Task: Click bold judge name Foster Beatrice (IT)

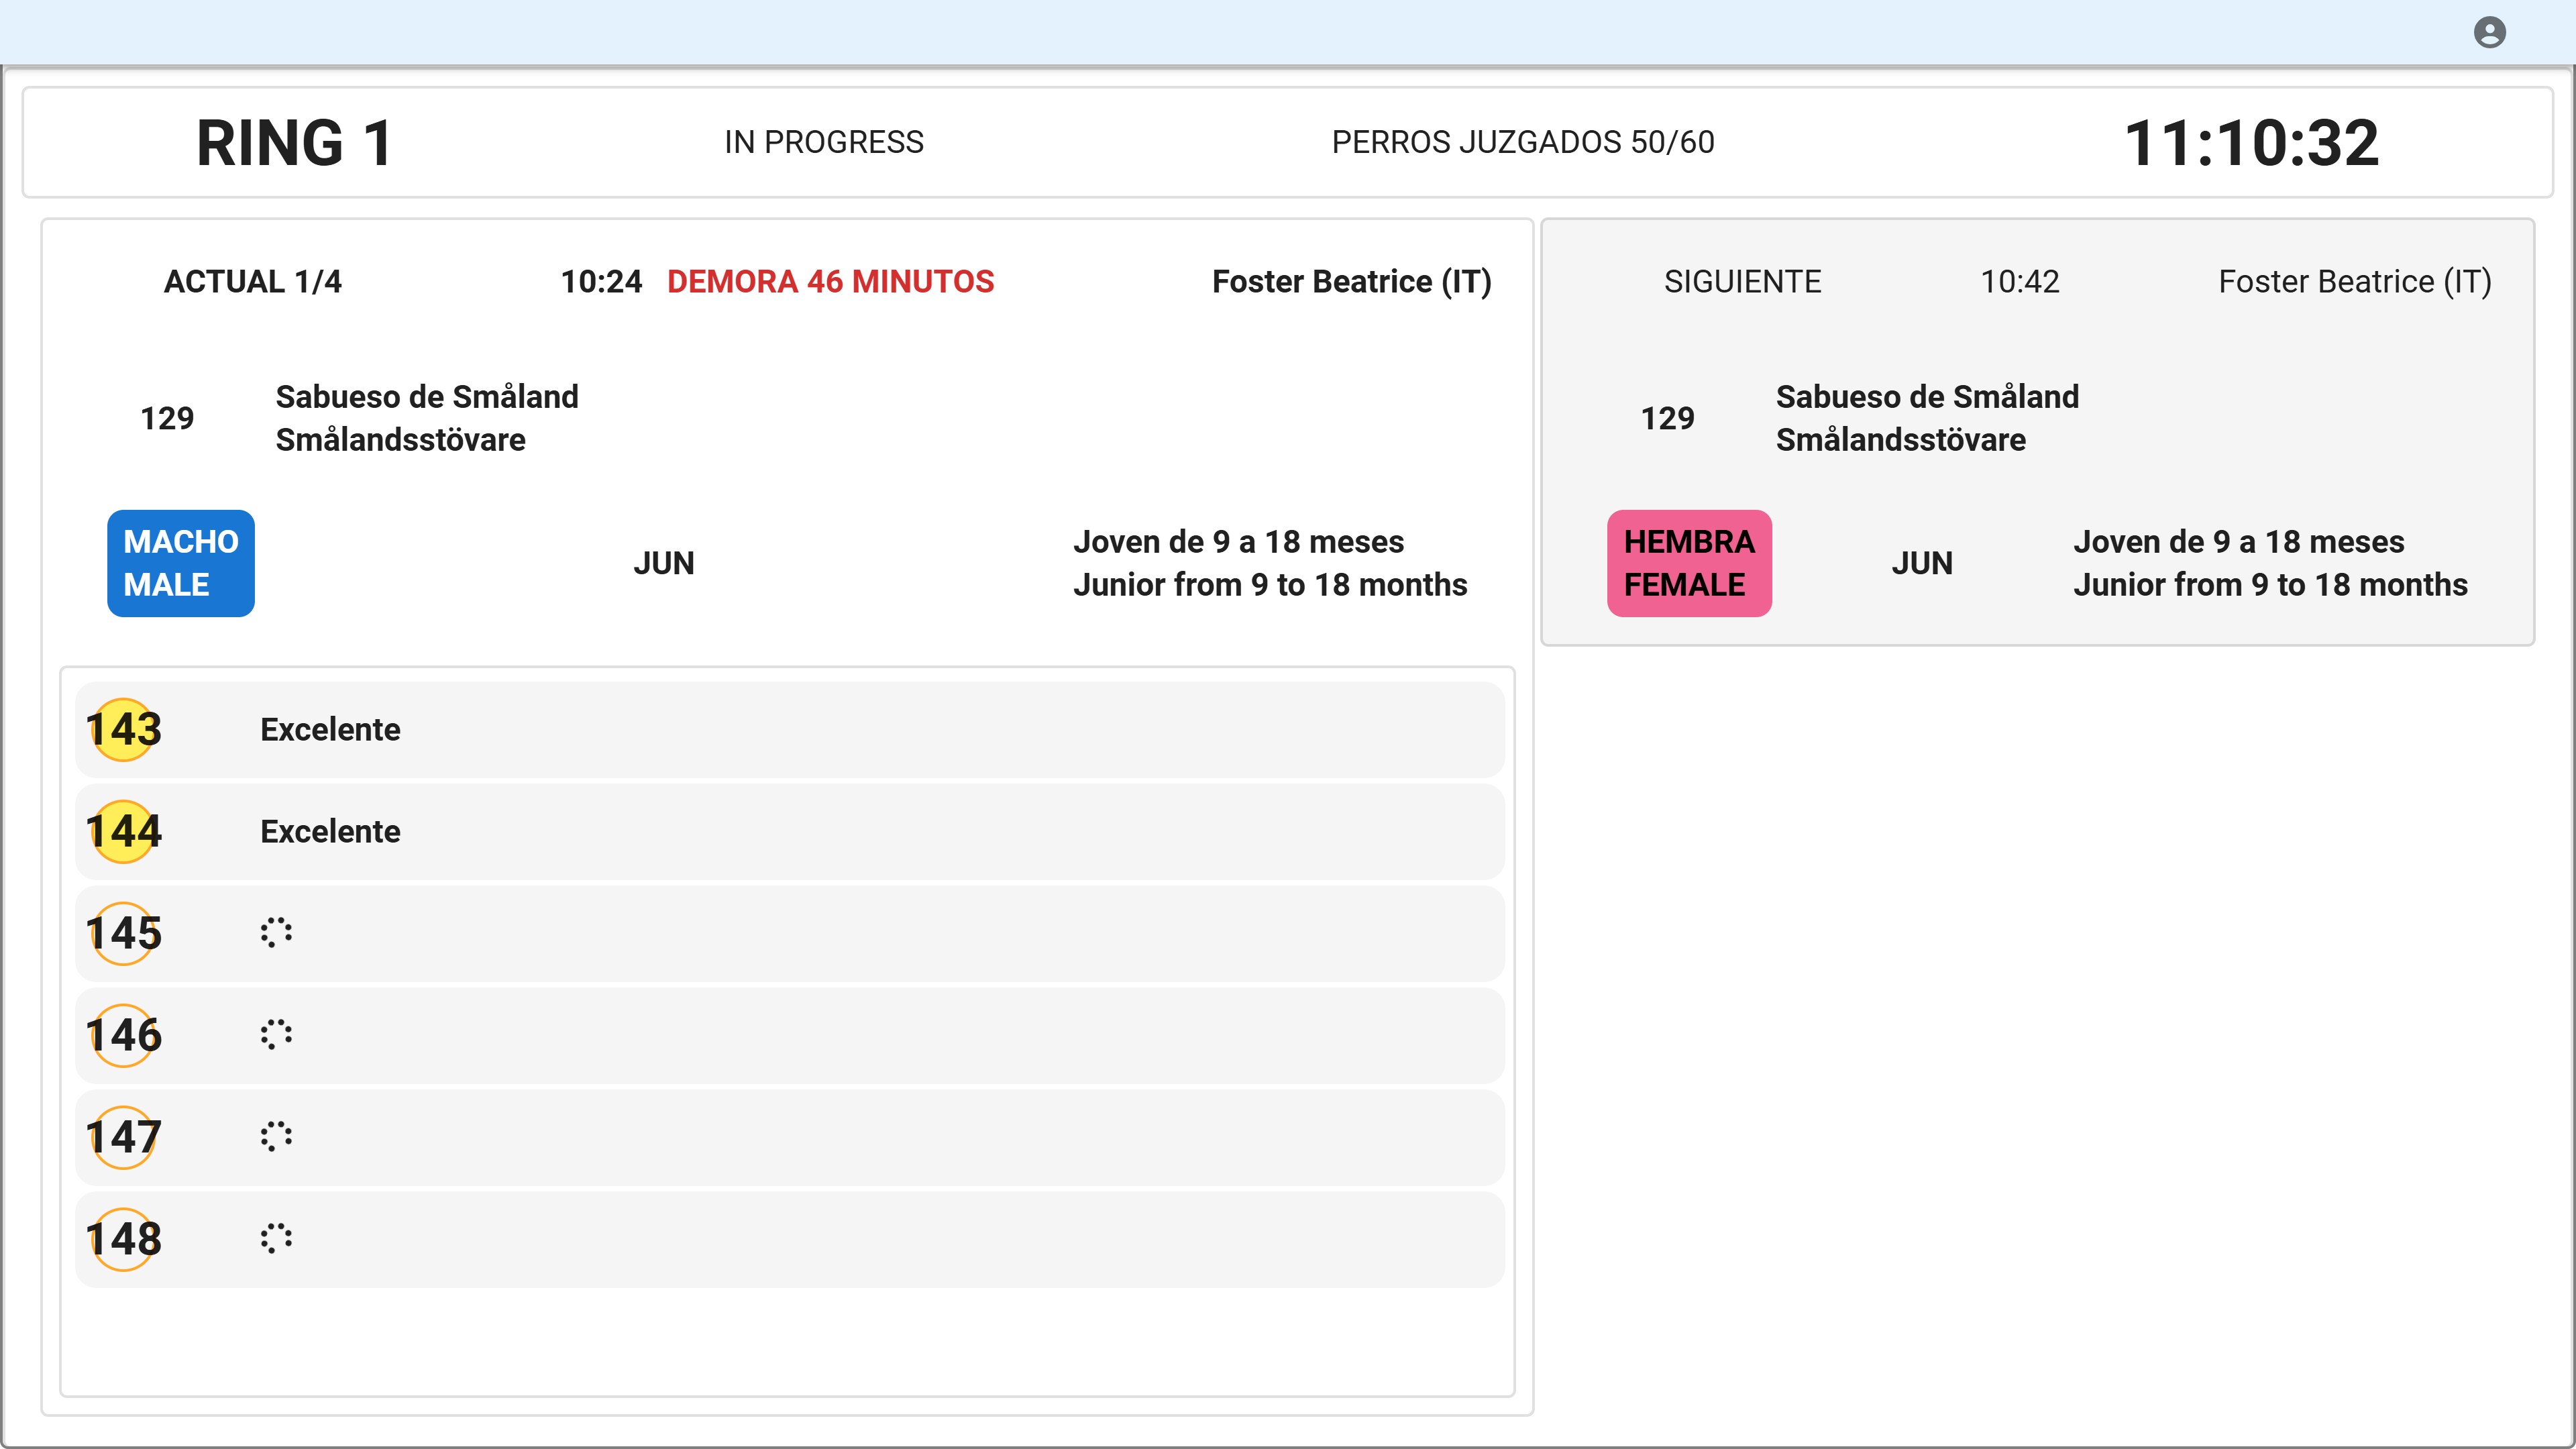Action: click(1352, 282)
